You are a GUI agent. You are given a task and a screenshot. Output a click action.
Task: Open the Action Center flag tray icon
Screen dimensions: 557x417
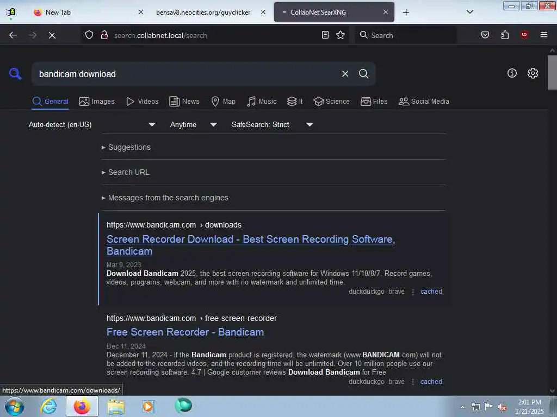click(x=489, y=407)
